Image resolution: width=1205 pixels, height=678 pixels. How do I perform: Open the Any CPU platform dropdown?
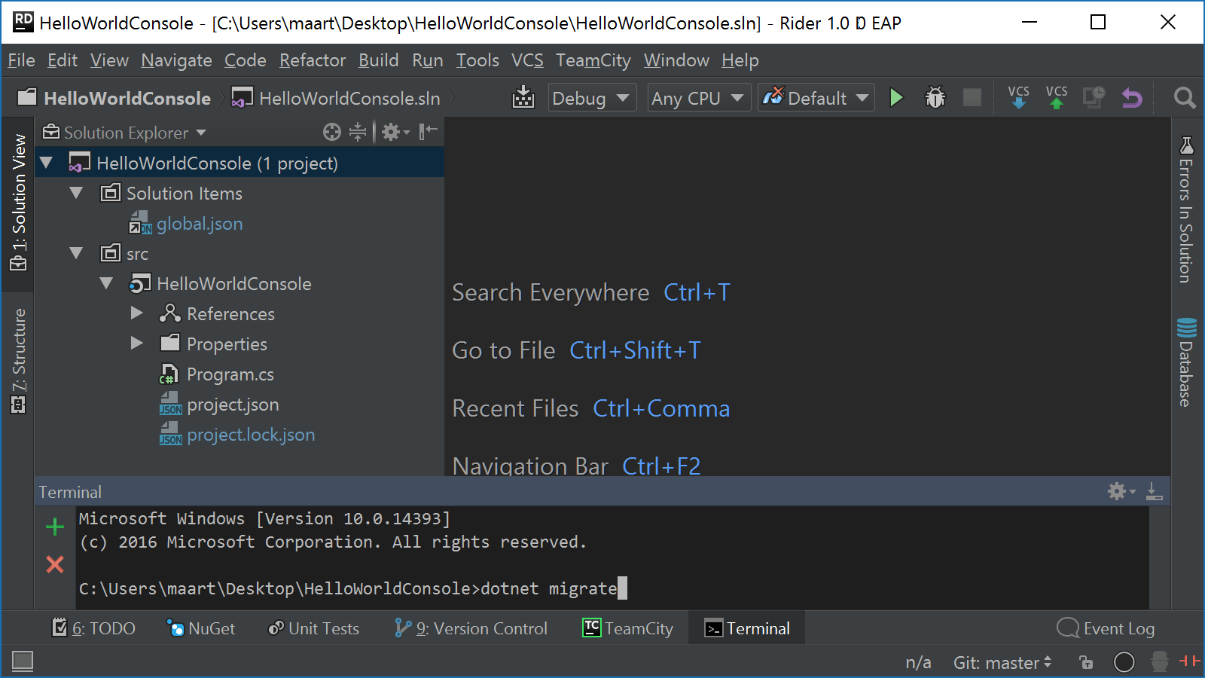point(699,98)
